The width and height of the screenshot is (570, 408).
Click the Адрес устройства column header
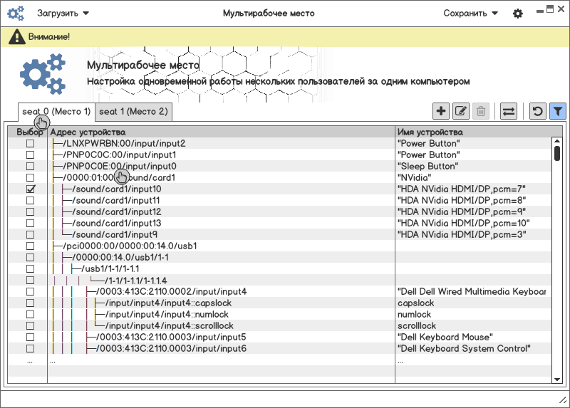(x=221, y=132)
